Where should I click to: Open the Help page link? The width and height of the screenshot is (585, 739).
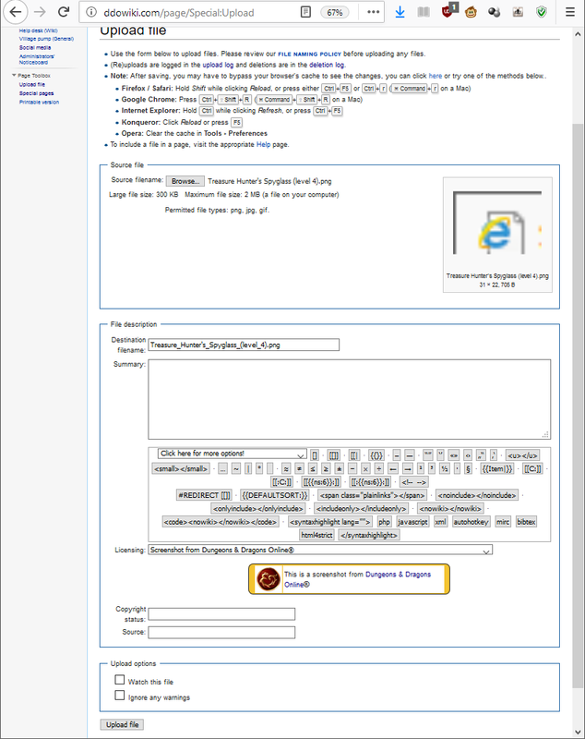(264, 145)
